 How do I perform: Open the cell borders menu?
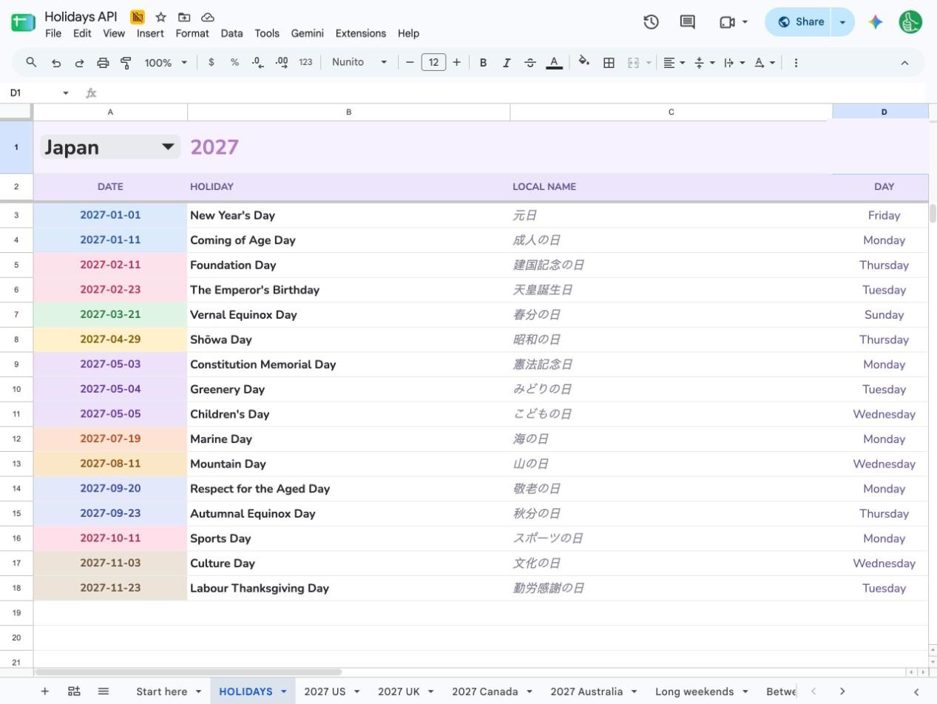[x=609, y=63]
